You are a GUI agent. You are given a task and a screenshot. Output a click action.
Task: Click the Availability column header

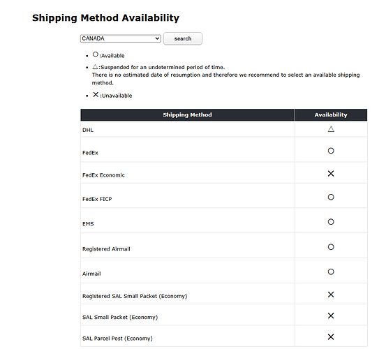coord(331,115)
